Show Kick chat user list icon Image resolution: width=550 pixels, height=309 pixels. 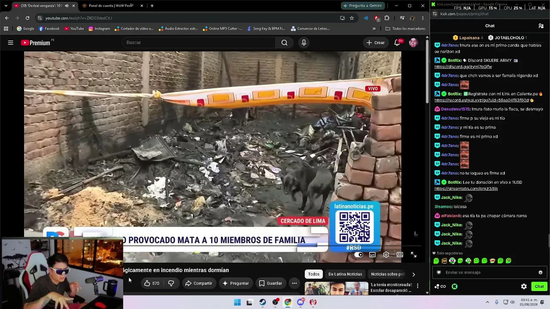point(541,26)
